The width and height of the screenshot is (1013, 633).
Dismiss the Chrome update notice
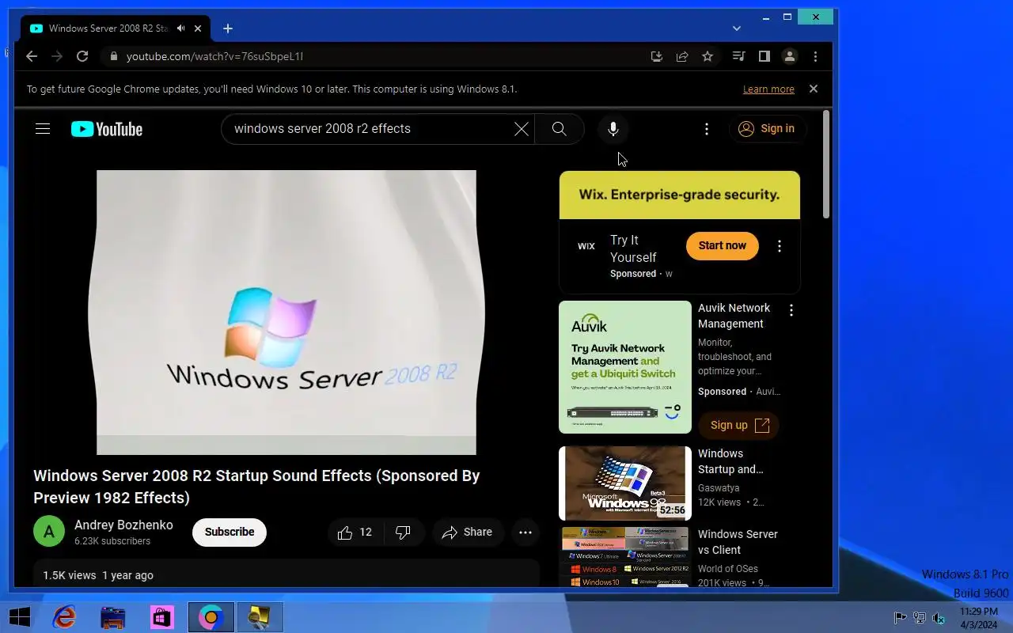click(x=814, y=89)
